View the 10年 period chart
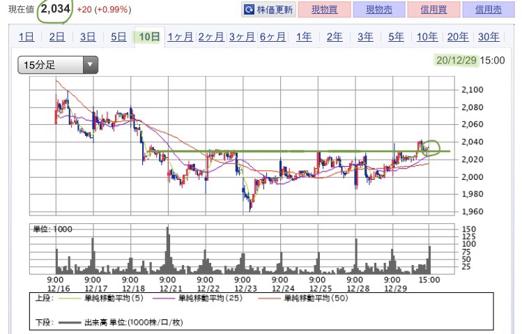The image size is (522, 334). (x=427, y=37)
